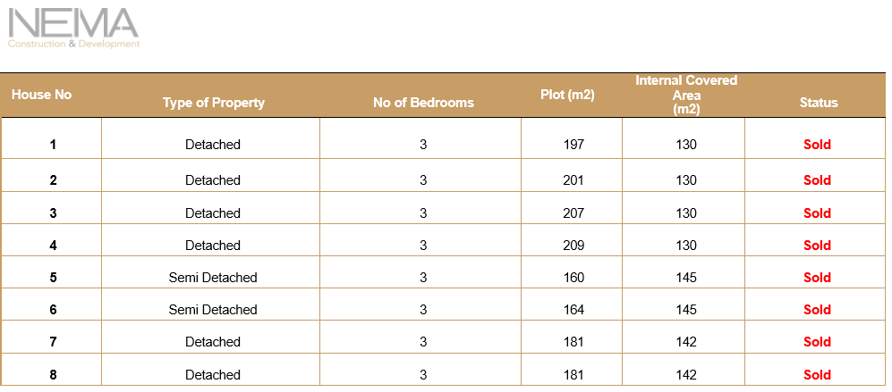Image resolution: width=892 pixels, height=392 pixels.
Task: Click covered area 142 for house 7
Action: tap(686, 342)
